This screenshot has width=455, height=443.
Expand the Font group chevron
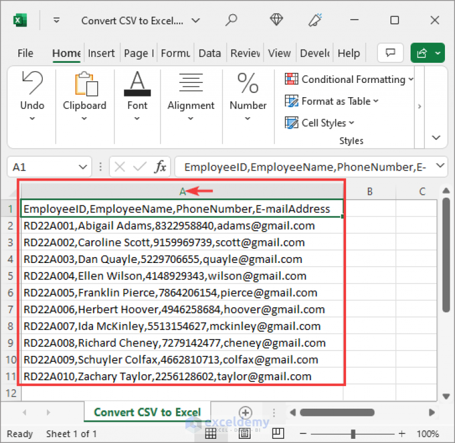point(137,118)
